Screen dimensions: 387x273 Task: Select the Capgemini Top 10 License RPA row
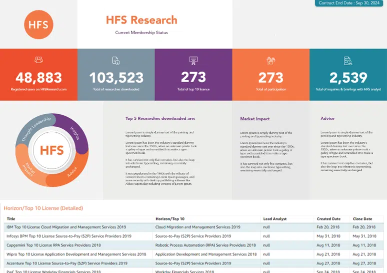193,245
